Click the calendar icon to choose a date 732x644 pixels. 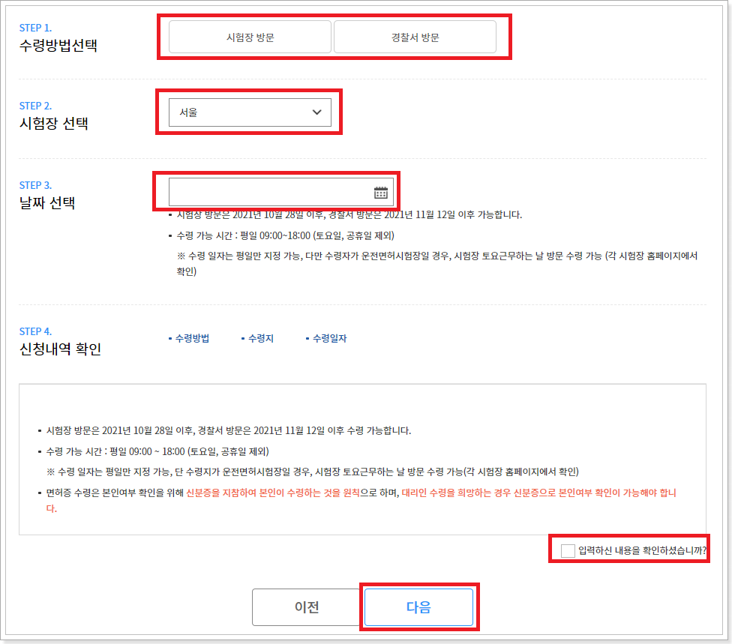pyautogui.click(x=382, y=191)
